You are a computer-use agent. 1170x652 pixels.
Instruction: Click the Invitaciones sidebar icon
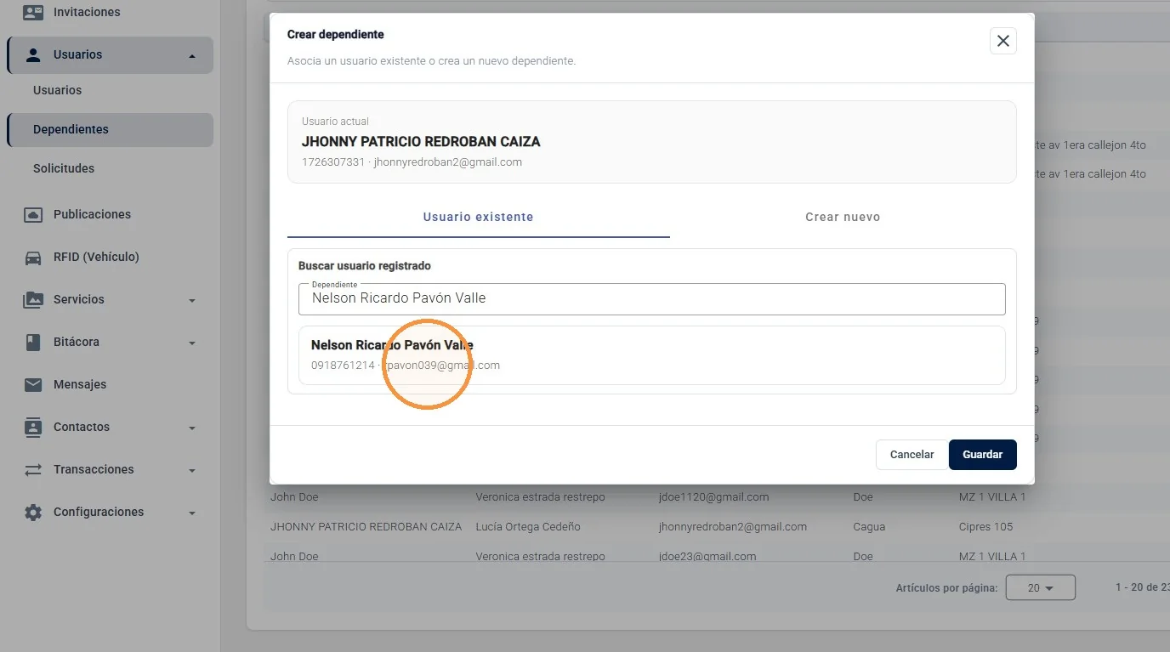pos(33,12)
